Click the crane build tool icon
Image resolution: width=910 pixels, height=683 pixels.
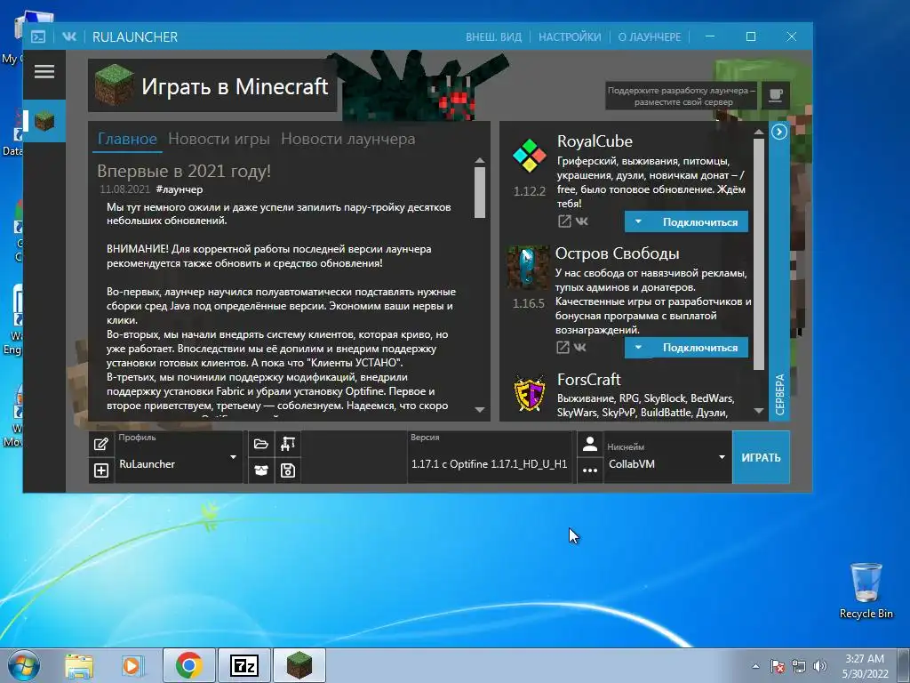point(288,445)
